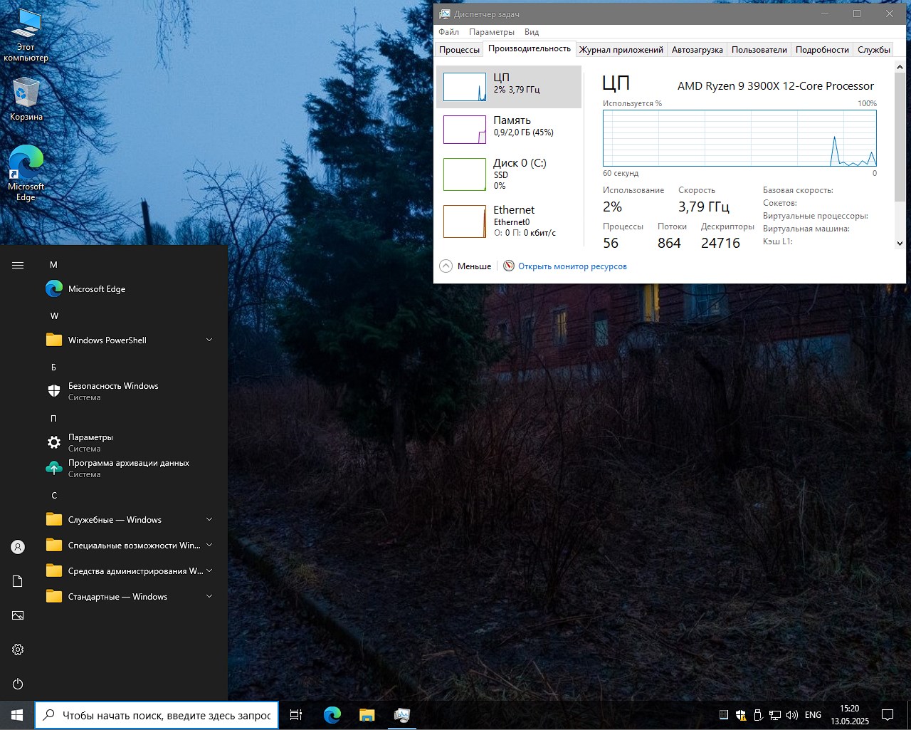Open File Explorer from the taskbar
The image size is (911, 730).
(x=367, y=715)
